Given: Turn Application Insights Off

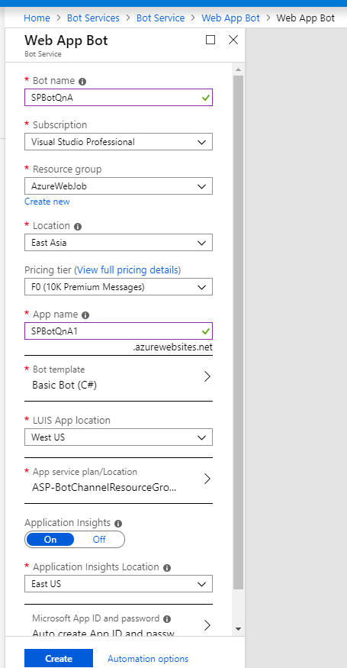Looking at the screenshot, I should click(x=99, y=539).
